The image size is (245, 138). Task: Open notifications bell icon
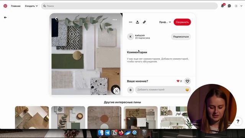(x=222, y=6)
